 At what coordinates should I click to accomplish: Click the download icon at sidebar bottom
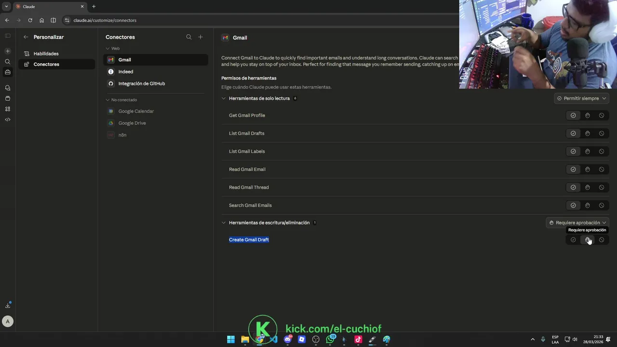[x=8, y=305]
